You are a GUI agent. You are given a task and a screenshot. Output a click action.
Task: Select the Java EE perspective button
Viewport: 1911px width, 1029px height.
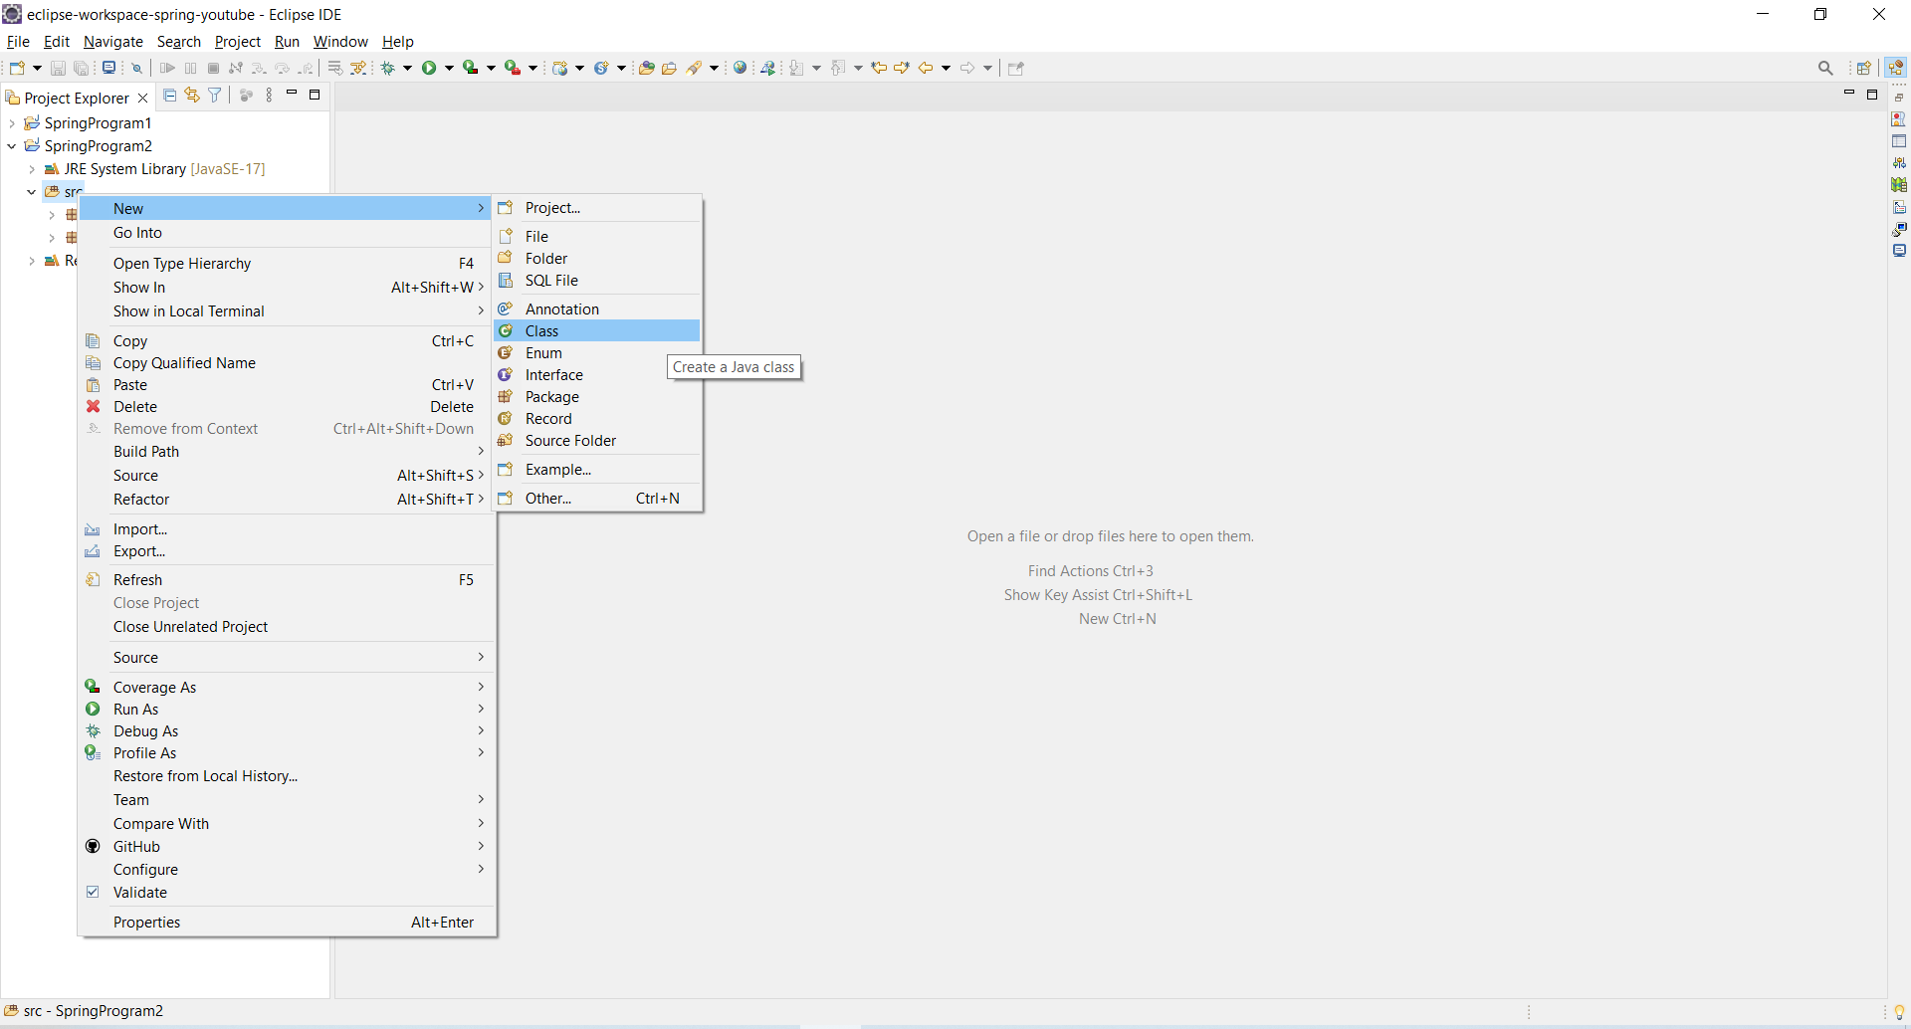[x=1895, y=68]
